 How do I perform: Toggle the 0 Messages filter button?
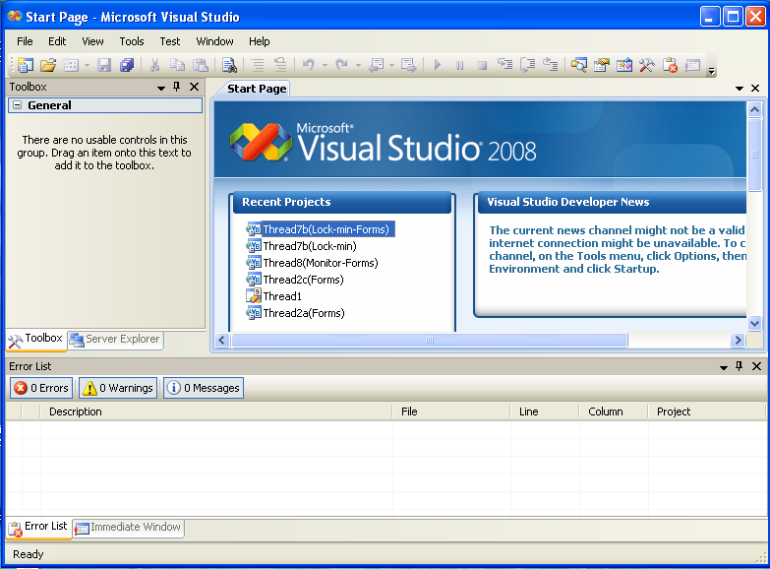point(204,388)
